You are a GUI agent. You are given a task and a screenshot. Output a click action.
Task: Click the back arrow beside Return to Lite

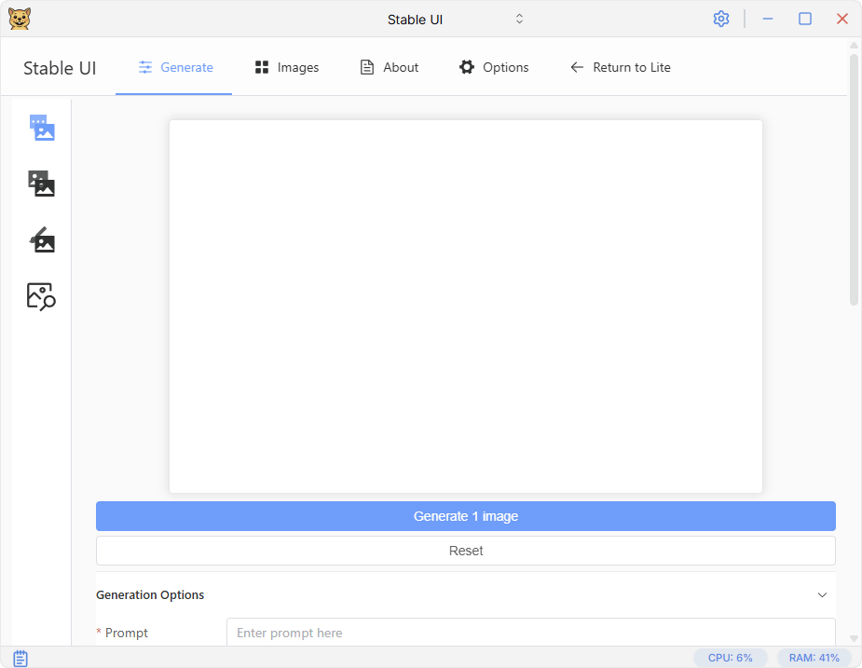(x=577, y=67)
